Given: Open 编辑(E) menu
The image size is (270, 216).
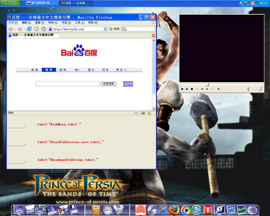Looking at the screenshot, I should [x=26, y=22].
